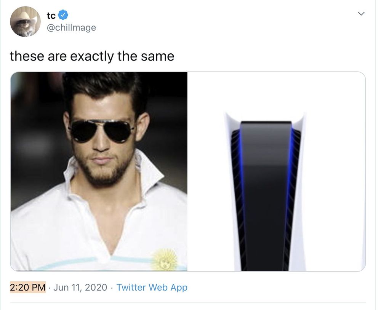The height and width of the screenshot is (310, 381).
Task: Open the photo of man in sunglasses
Action: 99,171
